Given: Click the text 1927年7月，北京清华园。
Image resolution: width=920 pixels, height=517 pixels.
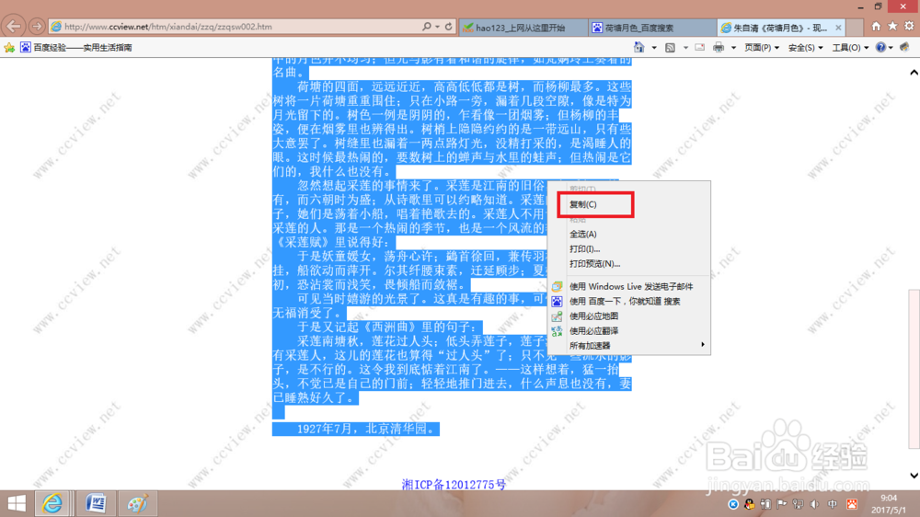Looking at the screenshot, I should (367, 429).
